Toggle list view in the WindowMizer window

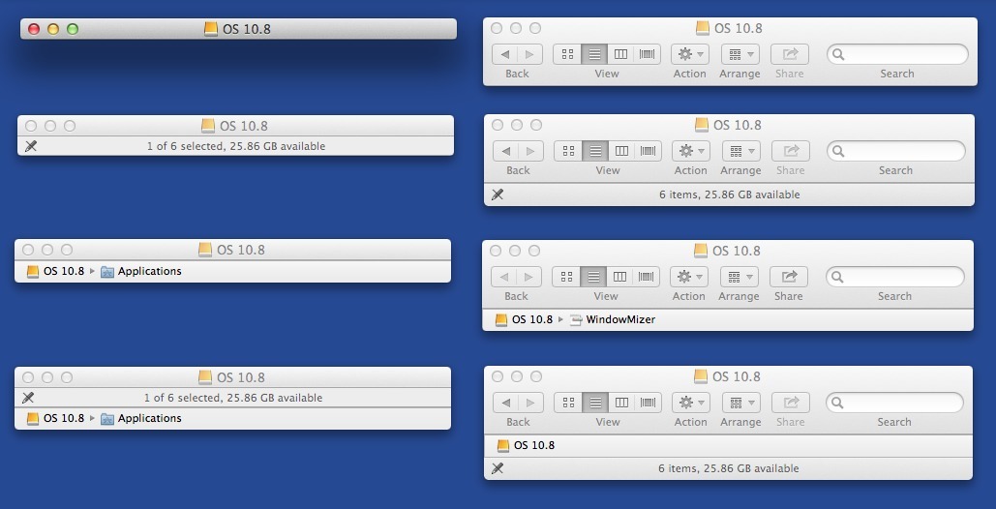click(x=593, y=277)
